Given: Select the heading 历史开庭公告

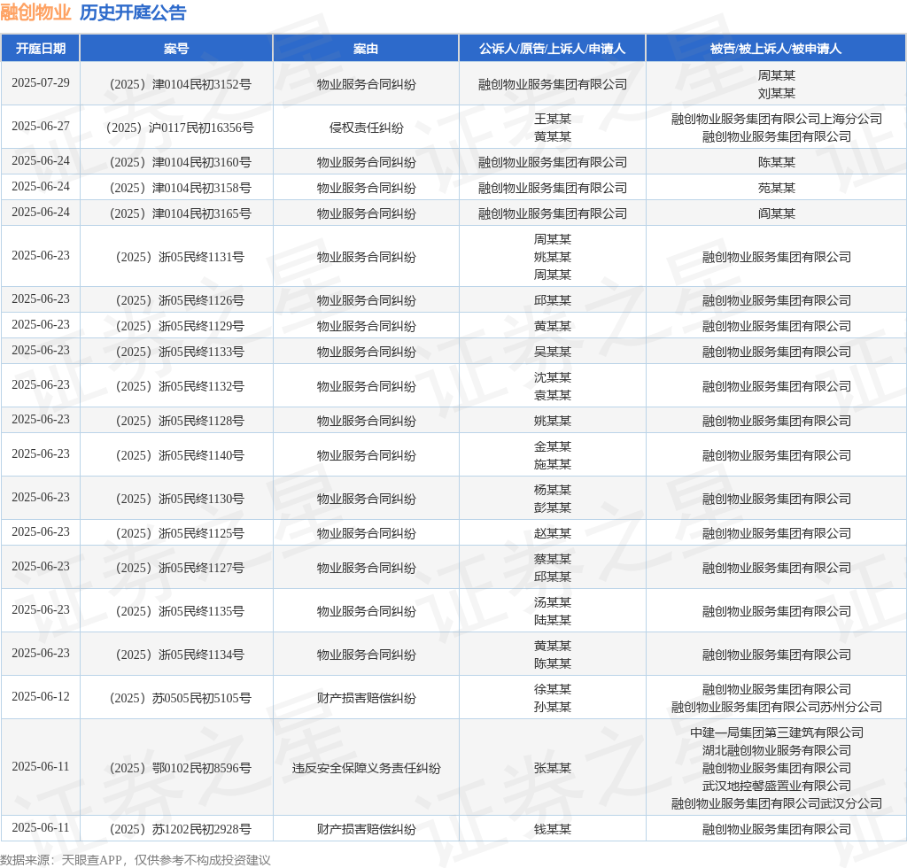Looking at the screenshot, I should [133, 12].
